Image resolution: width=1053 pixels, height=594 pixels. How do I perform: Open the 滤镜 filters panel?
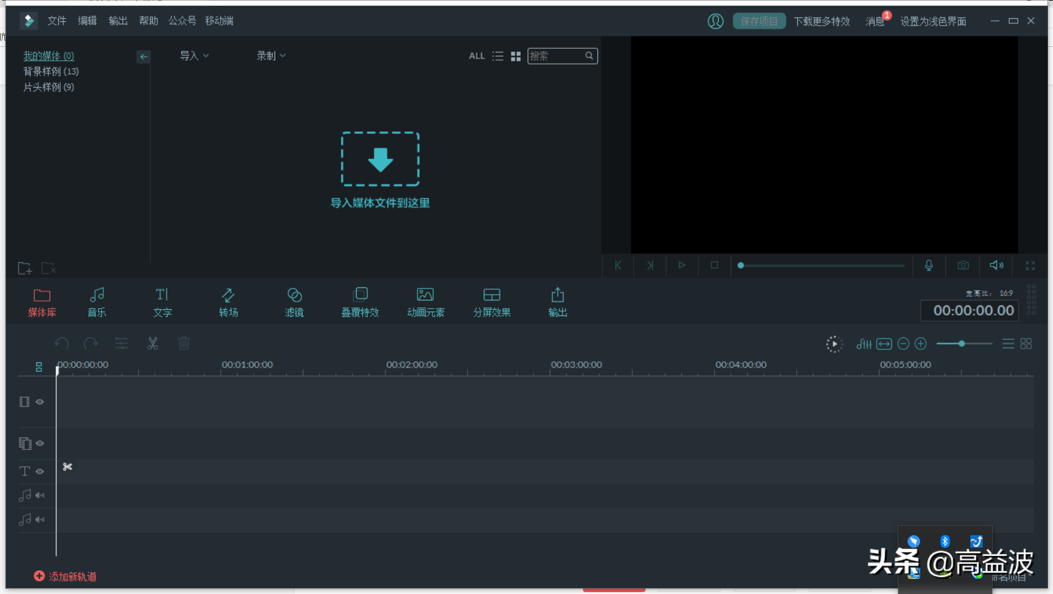point(294,302)
